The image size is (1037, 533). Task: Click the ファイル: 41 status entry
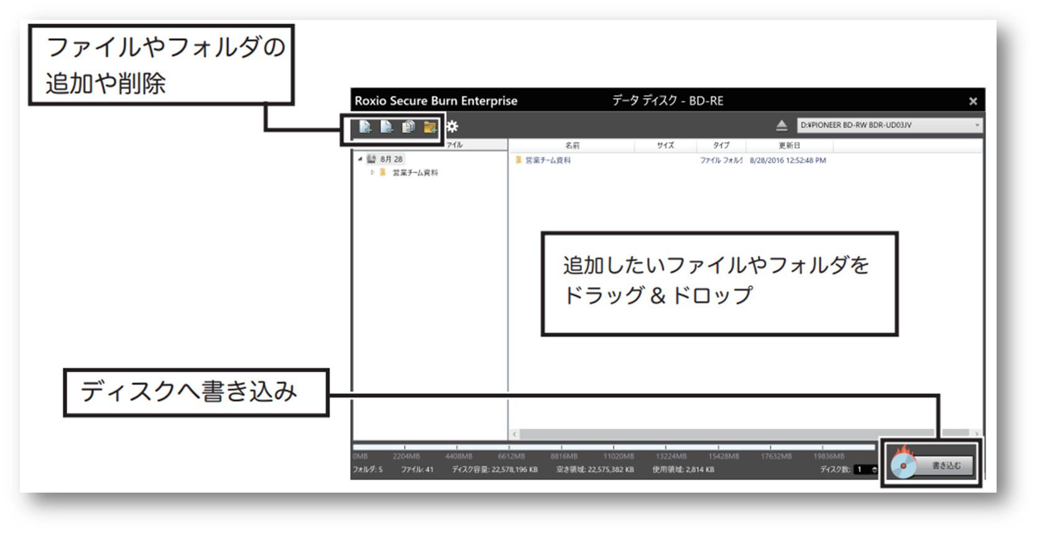coord(417,470)
